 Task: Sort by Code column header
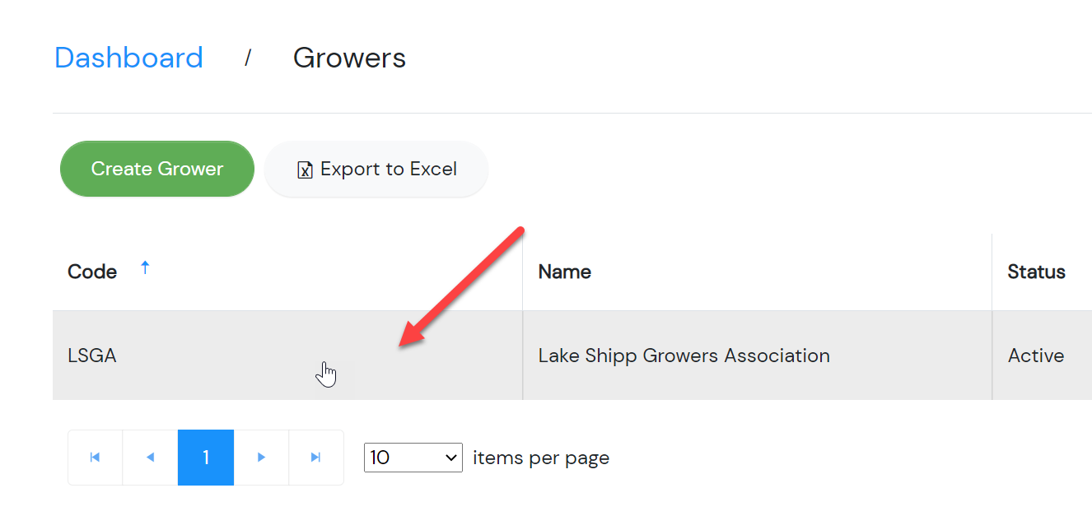(x=92, y=272)
